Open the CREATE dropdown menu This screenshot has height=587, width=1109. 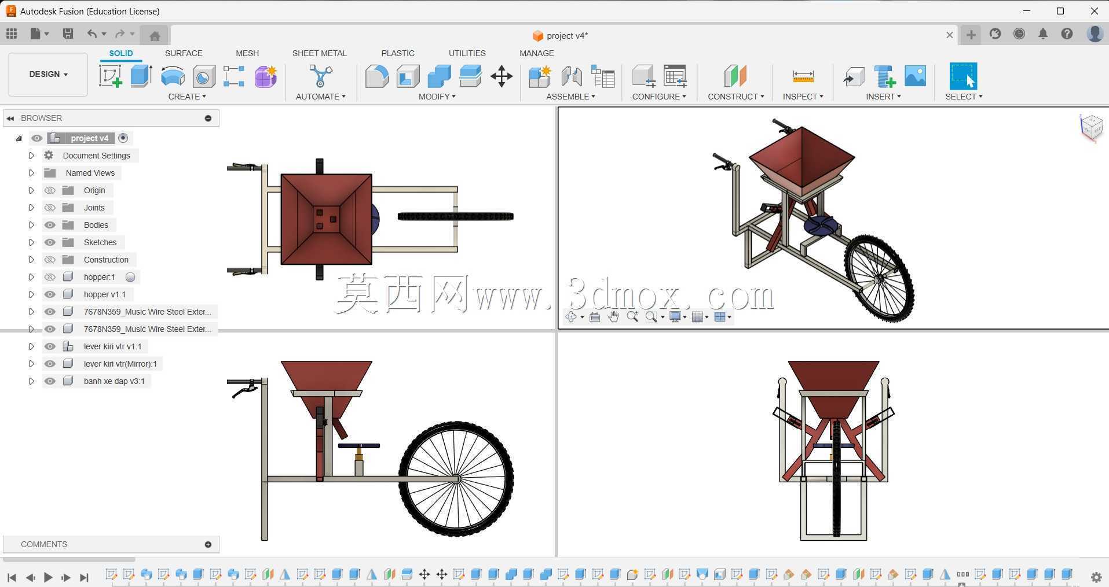(x=187, y=97)
